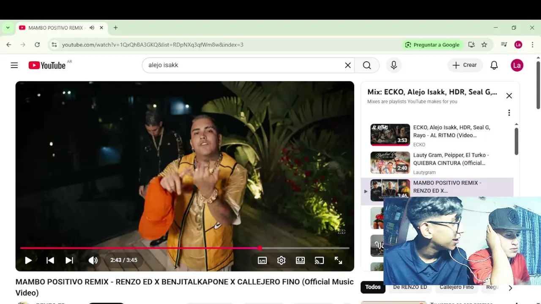Viewport: 541px width, 304px height.
Task: Start voice search with the microphone
Action: (394, 65)
